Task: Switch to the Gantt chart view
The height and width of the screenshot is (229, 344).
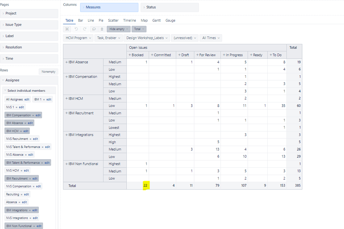Action: [x=157, y=20]
